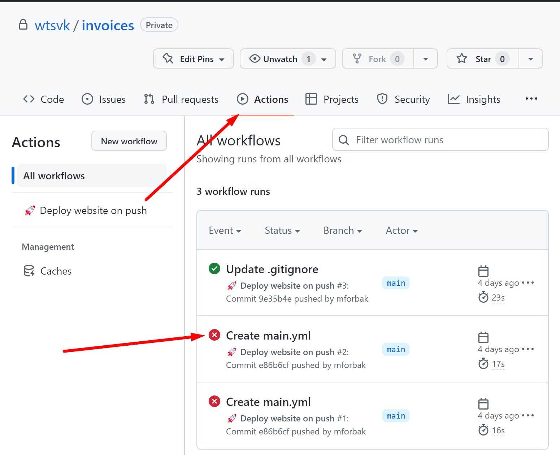Open the Create main.yml run #2
Screen dimensions: 560x455
click(x=268, y=336)
